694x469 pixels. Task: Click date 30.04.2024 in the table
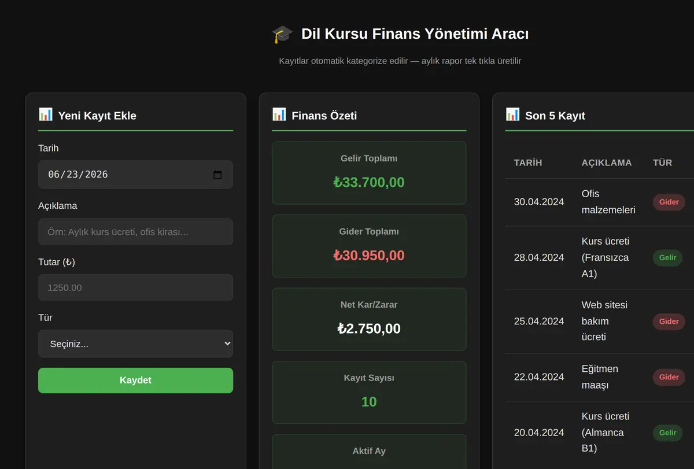539,202
